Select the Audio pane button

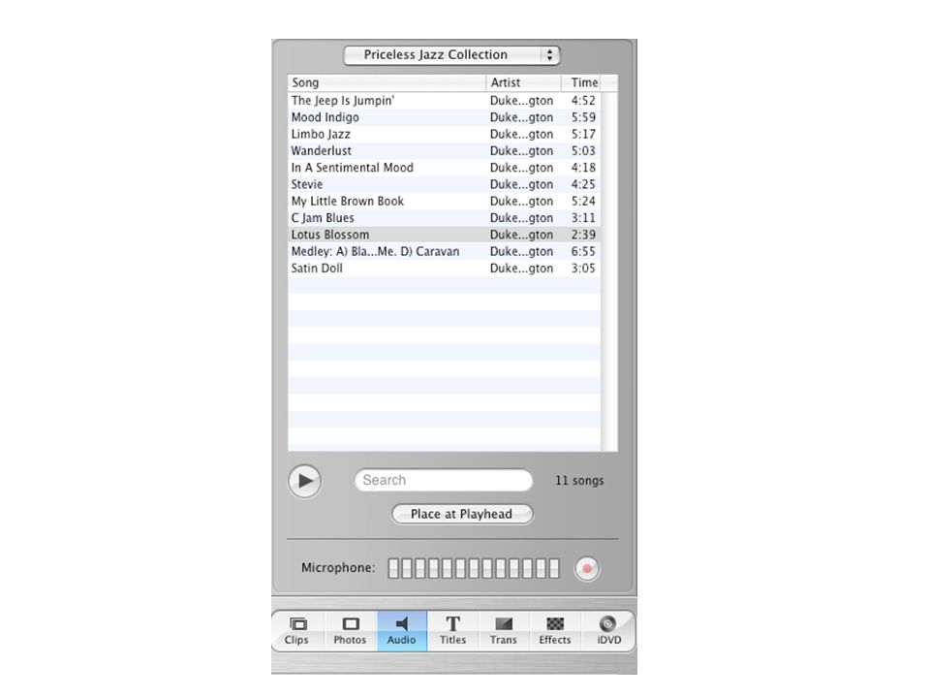coord(401,630)
